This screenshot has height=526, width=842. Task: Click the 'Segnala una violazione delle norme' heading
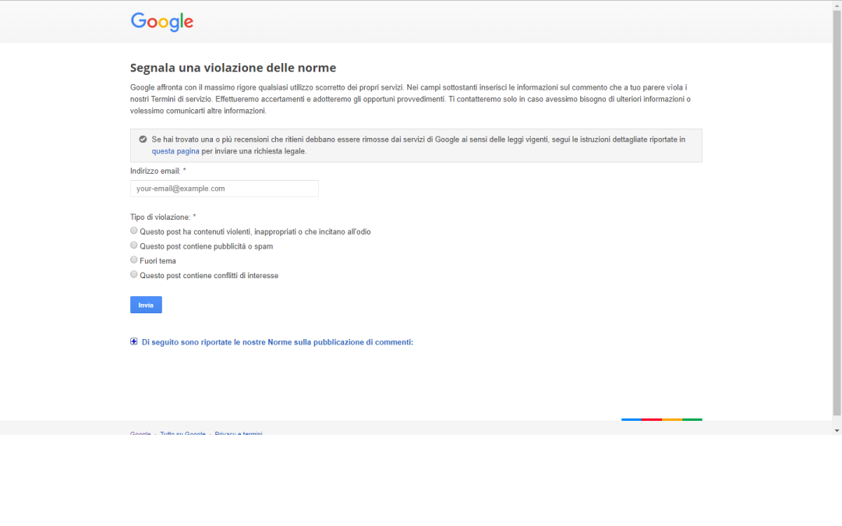[233, 68]
